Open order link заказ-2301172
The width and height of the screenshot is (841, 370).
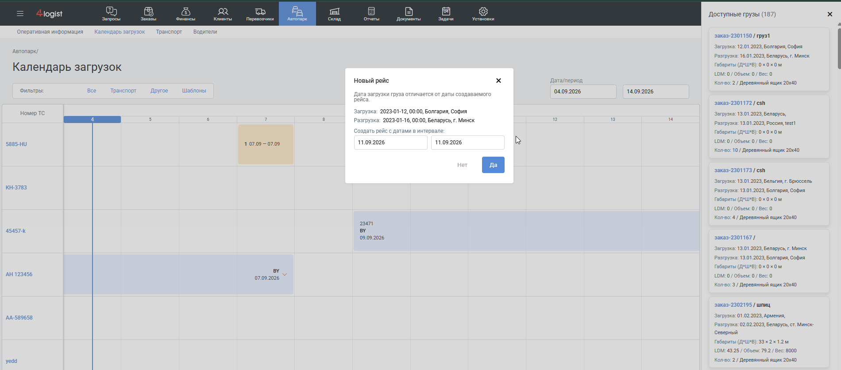[x=733, y=103]
